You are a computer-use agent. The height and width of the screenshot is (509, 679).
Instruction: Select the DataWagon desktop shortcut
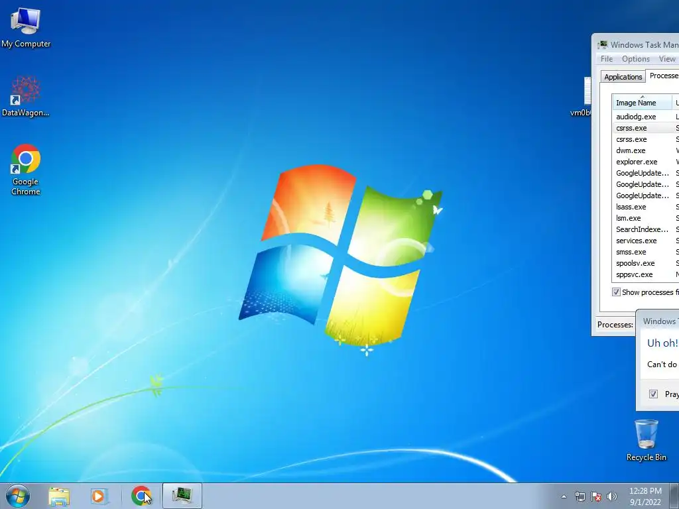click(x=26, y=96)
